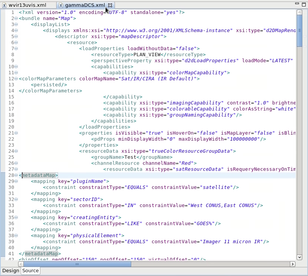Click the LATEST loadMode value
This screenshot has width=308, height=276.
pos(281,61)
